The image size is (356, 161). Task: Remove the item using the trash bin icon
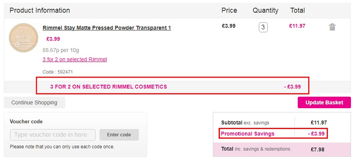[x=332, y=27]
